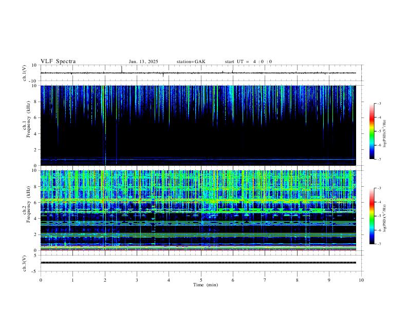Click the ch.1 voltage waveform trace

198,73
